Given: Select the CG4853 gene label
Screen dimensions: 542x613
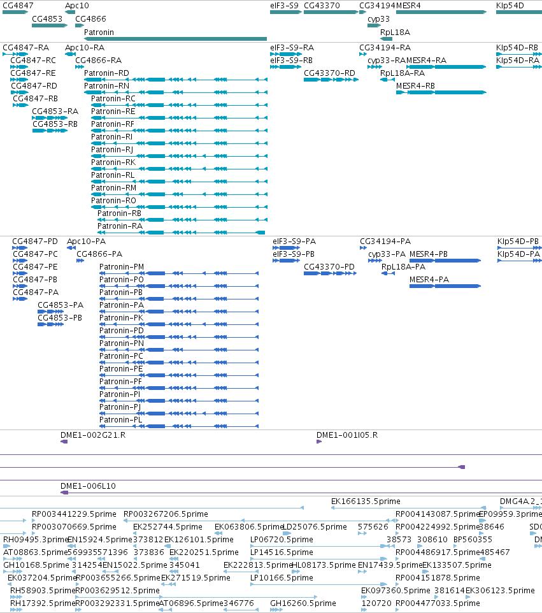Looking at the screenshot, I should (x=47, y=19).
